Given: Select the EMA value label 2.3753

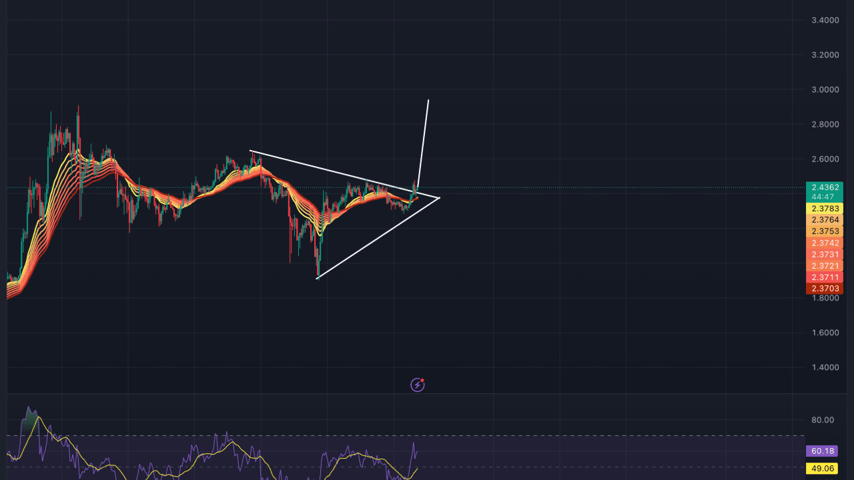Looking at the screenshot, I should point(825,231).
